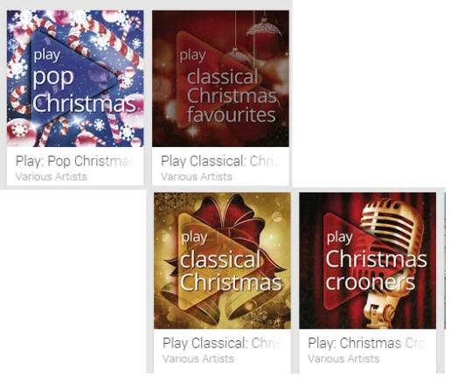
Task: Click the word 'pop' on the blue cover
Action: pyautogui.click(x=53, y=79)
